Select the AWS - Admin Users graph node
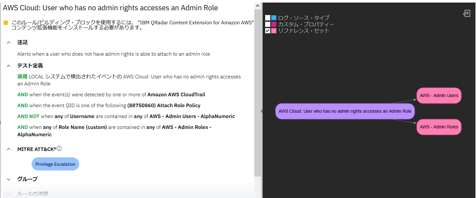This screenshot has width=476, height=198. pyautogui.click(x=439, y=96)
